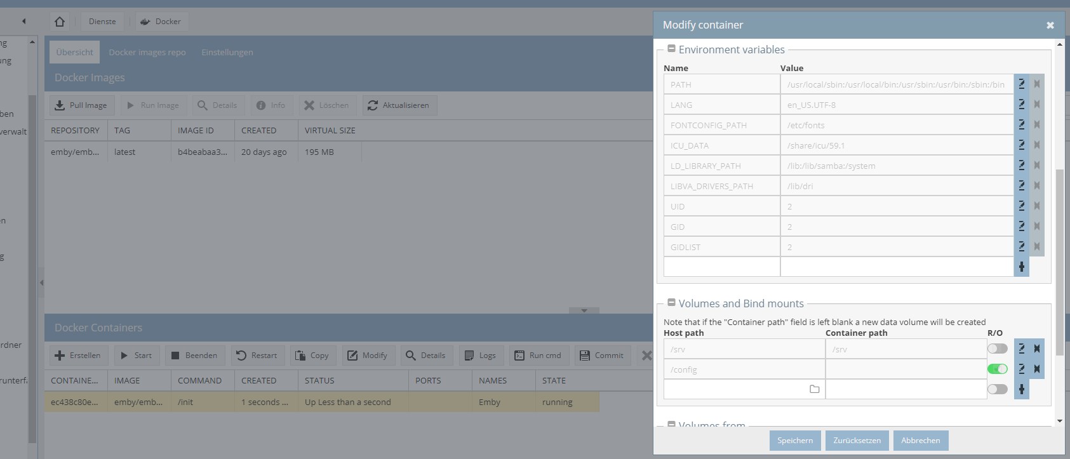Browse for host path folder
1070x459 pixels.
coord(815,389)
